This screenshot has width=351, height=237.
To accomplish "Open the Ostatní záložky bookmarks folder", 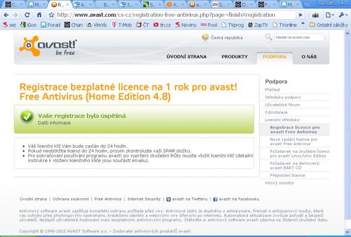I will [x=328, y=25].
